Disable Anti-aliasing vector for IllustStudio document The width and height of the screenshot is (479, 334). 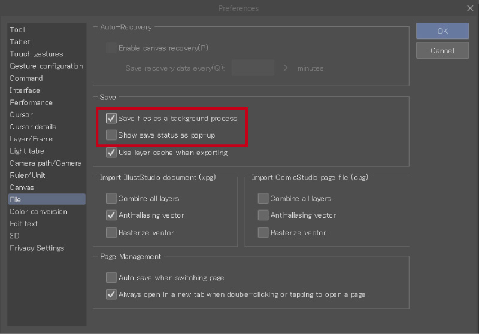tap(111, 215)
